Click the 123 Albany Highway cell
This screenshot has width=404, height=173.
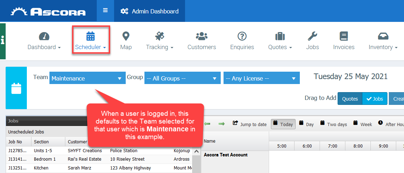click(130, 168)
